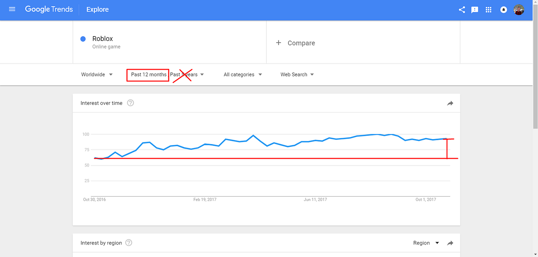The width and height of the screenshot is (538, 257).
Task: Edit the Roblox search term
Action: tap(103, 39)
